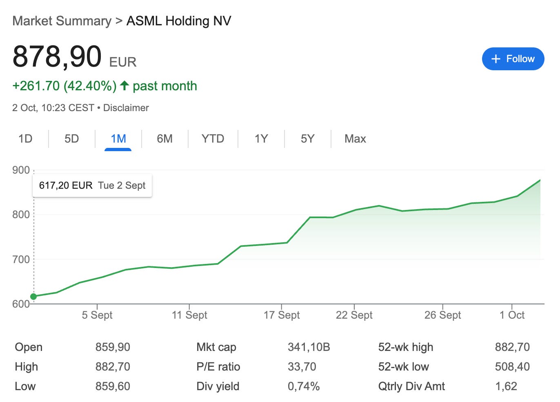Click the 5 Sept axis label
Screen dimensions: 560x402
pyautogui.click(x=97, y=315)
